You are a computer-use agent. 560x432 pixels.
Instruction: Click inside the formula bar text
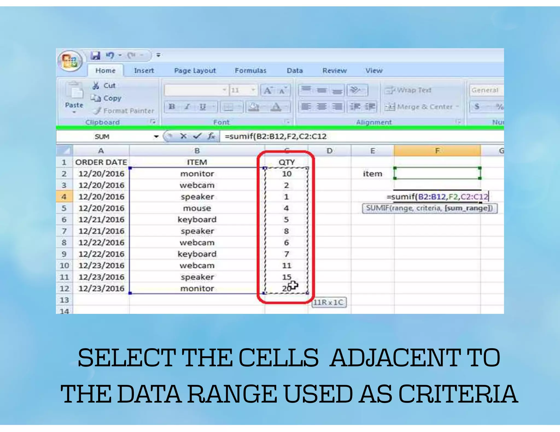tap(275, 136)
